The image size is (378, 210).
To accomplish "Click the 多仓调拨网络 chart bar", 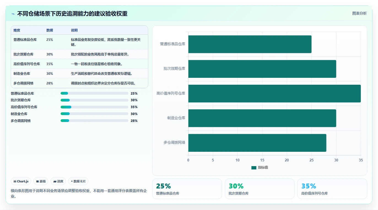I will [257, 143].
